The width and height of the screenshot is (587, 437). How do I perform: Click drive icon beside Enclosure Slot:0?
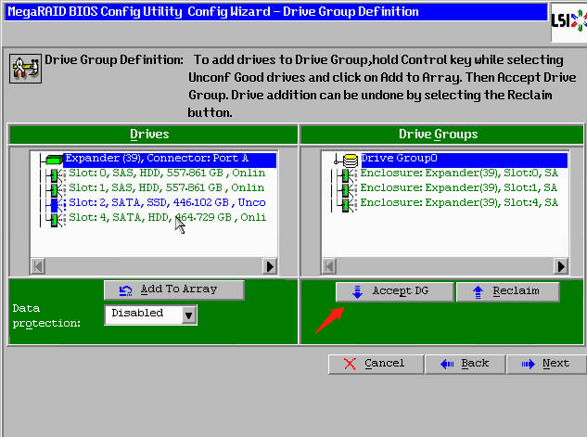[x=348, y=175]
